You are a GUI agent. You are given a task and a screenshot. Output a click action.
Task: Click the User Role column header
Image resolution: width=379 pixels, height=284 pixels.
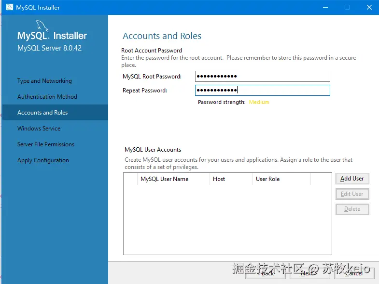click(281, 179)
